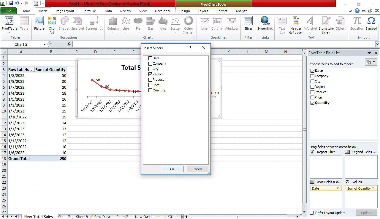Screen dimensions: 380x219
Task: Toggle Defer Layout Update checkbox
Action: click(x=312, y=213)
